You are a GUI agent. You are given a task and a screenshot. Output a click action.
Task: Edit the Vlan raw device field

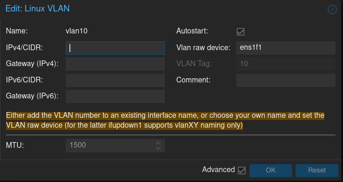click(285, 48)
